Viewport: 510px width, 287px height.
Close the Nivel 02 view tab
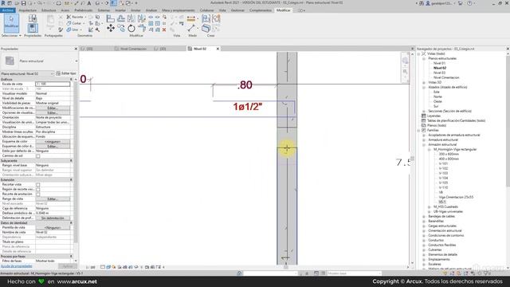(x=218, y=49)
